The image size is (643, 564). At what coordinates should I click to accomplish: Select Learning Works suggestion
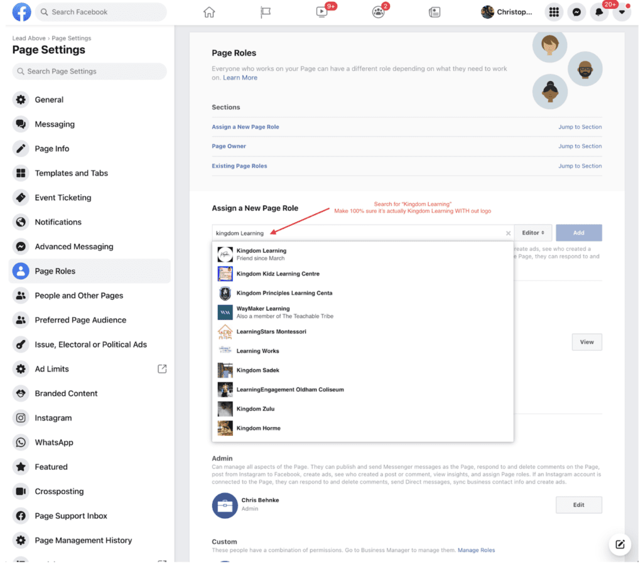(362, 351)
